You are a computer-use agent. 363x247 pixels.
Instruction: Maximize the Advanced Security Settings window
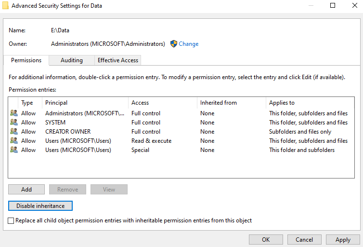click(x=333, y=5)
